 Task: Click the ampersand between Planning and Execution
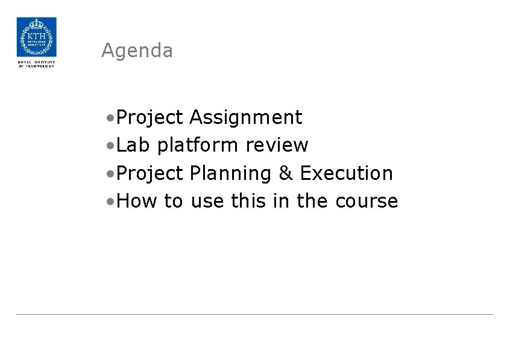(285, 174)
